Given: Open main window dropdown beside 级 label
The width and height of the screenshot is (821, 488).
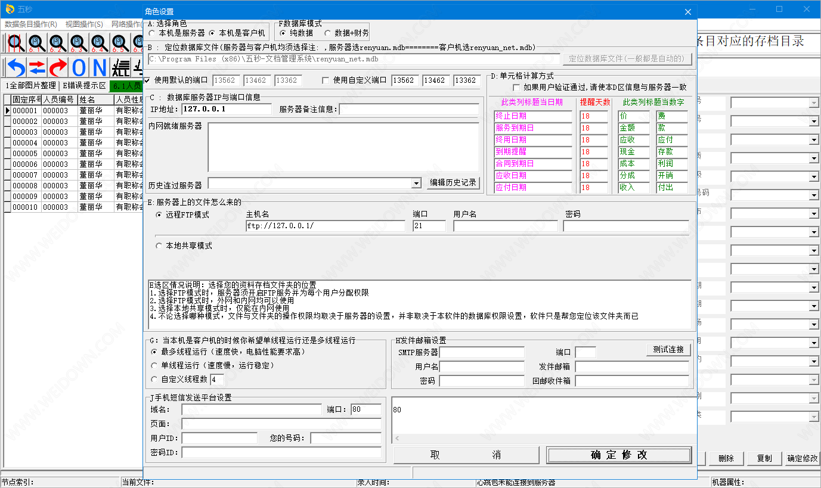Looking at the screenshot, I should click(814, 177).
